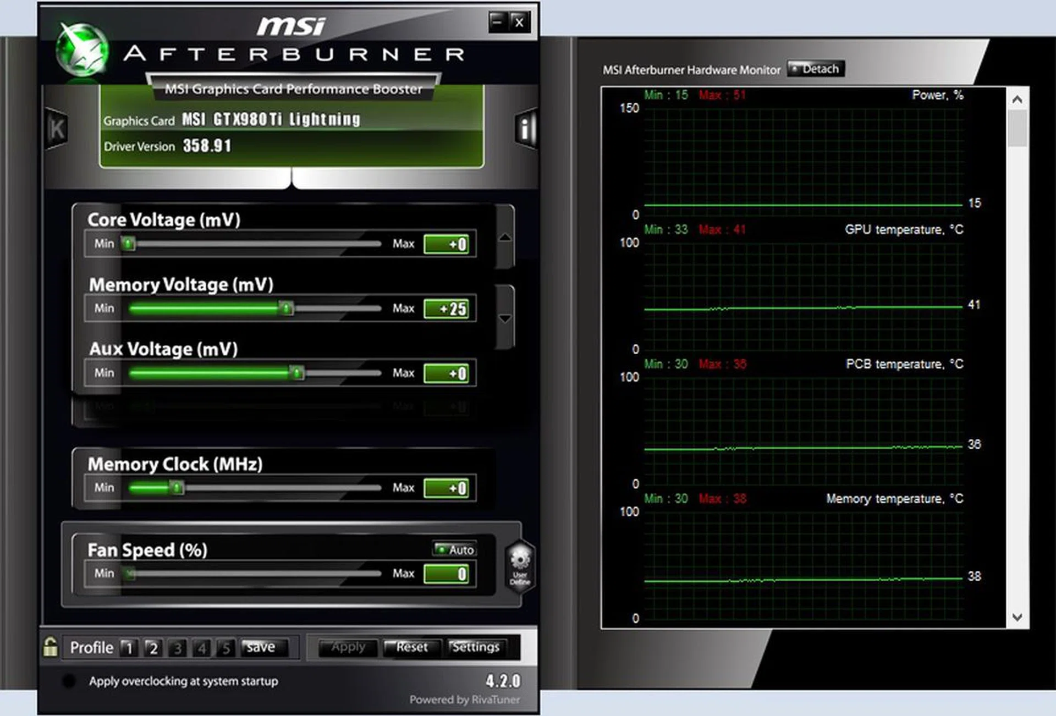Image resolution: width=1056 pixels, height=716 pixels.
Task: Detach the hardware monitor window
Action: coord(816,69)
